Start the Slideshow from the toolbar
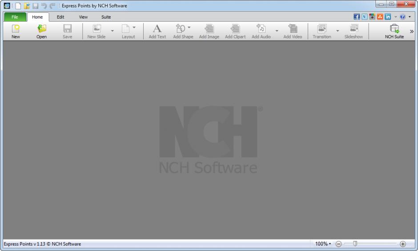 click(354, 31)
